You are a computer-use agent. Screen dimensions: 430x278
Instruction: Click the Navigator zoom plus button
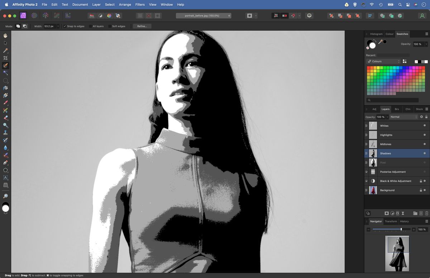(414, 229)
